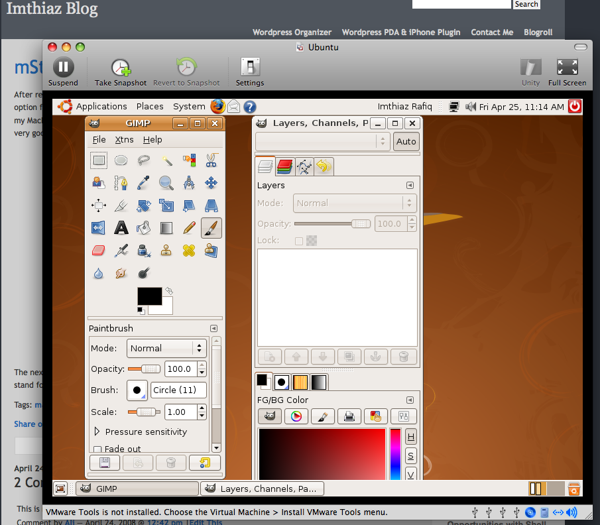Image resolution: width=600 pixels, height=525 pixels.
Task: Select the Select by Color tool
Action: 189,160
